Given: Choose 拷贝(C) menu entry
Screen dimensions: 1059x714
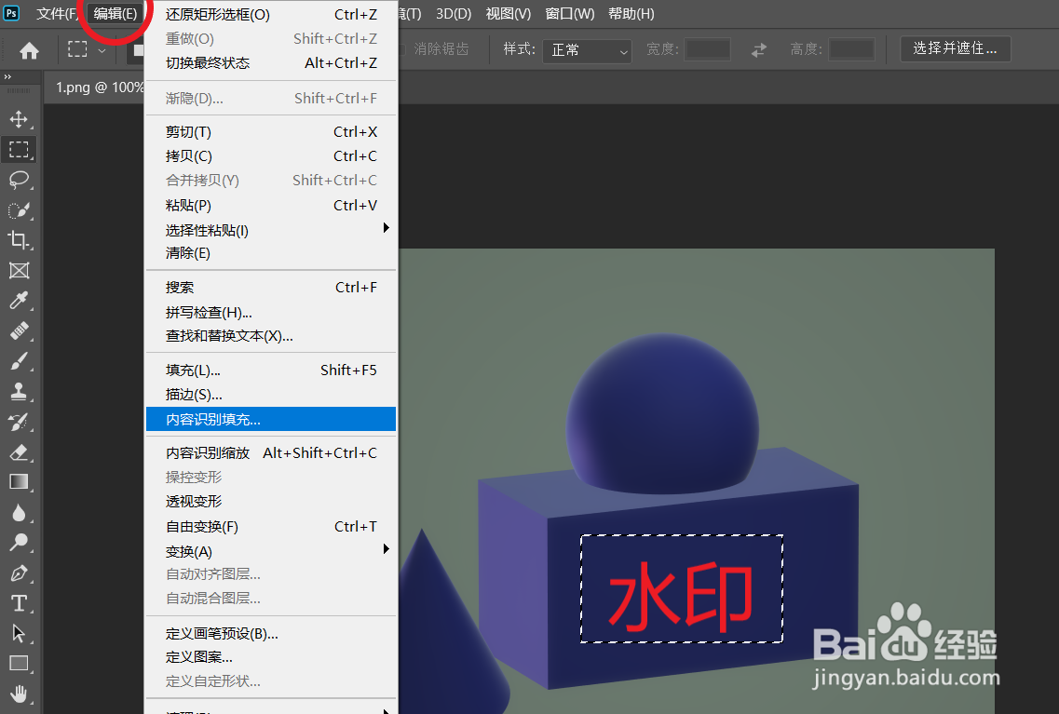Looking at the screenshot, I should [271, 156].
